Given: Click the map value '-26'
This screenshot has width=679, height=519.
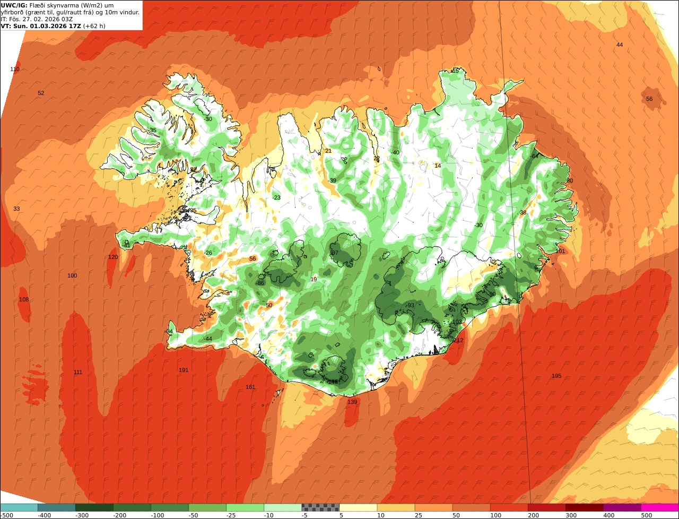Looking at the screenshot, I should click(x=208, y=253).
